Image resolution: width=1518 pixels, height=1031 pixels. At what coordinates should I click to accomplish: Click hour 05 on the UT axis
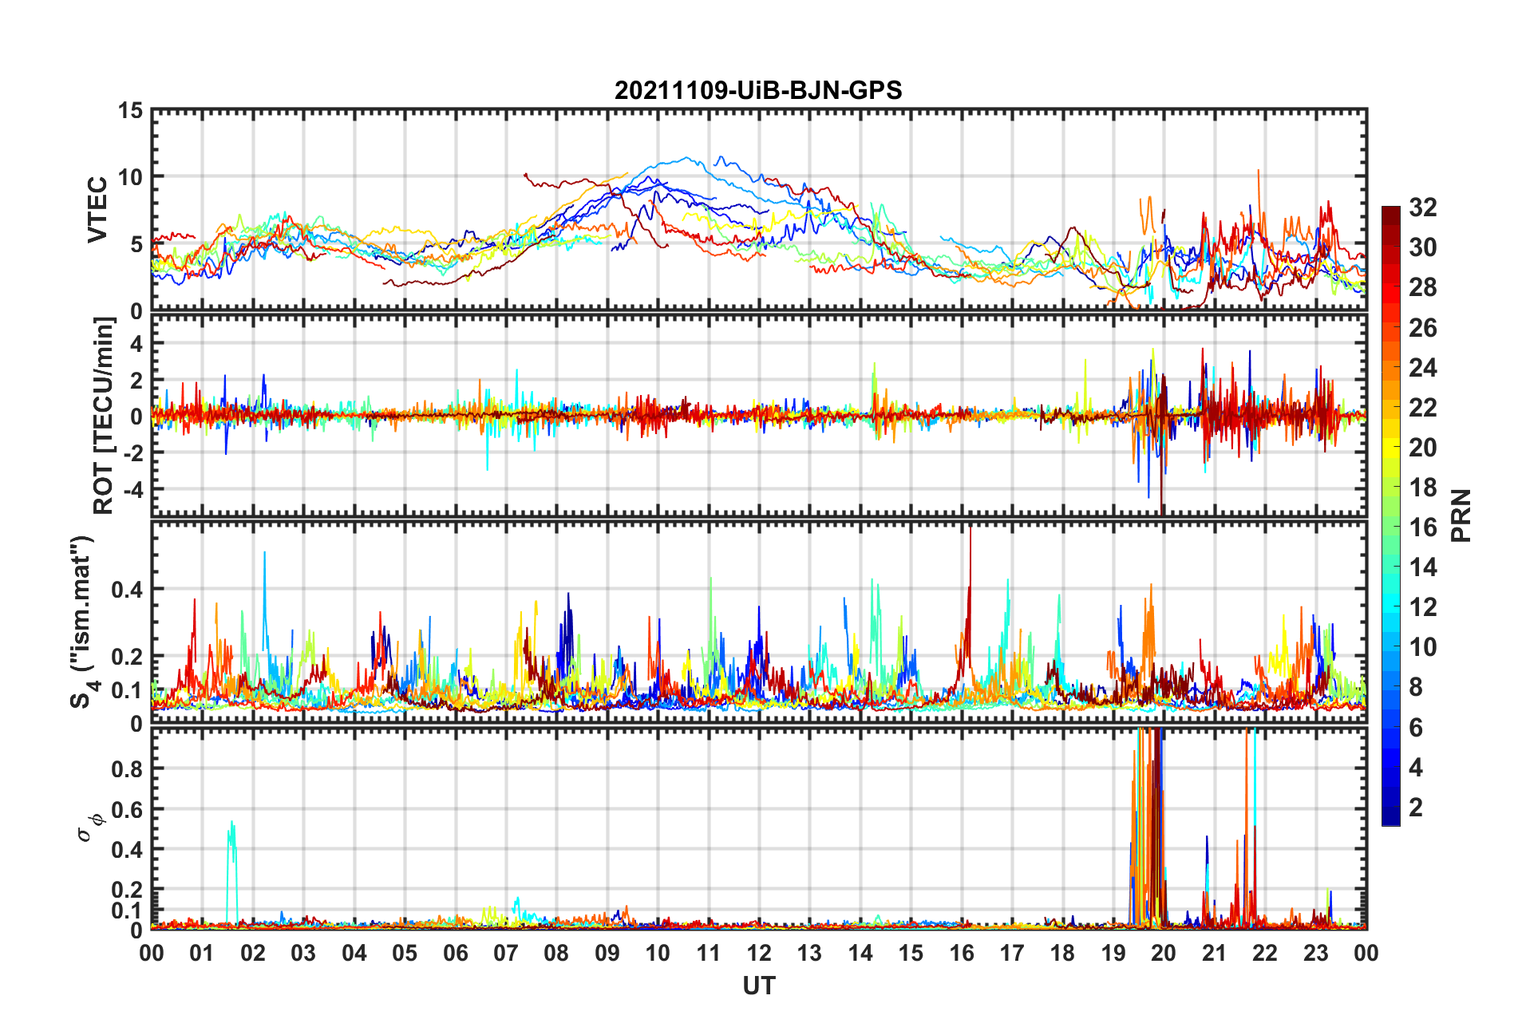click(x=405, y=954)
